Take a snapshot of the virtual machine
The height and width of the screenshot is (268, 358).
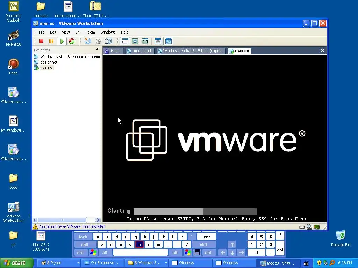(88, 41)
